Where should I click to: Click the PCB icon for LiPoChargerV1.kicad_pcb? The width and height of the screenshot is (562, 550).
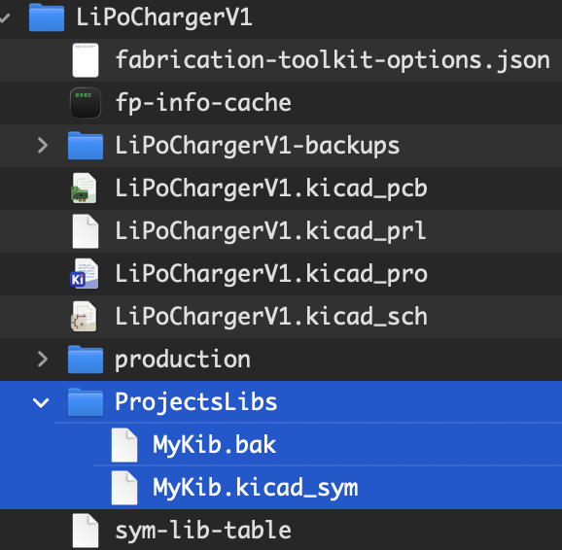pos(84,189)
